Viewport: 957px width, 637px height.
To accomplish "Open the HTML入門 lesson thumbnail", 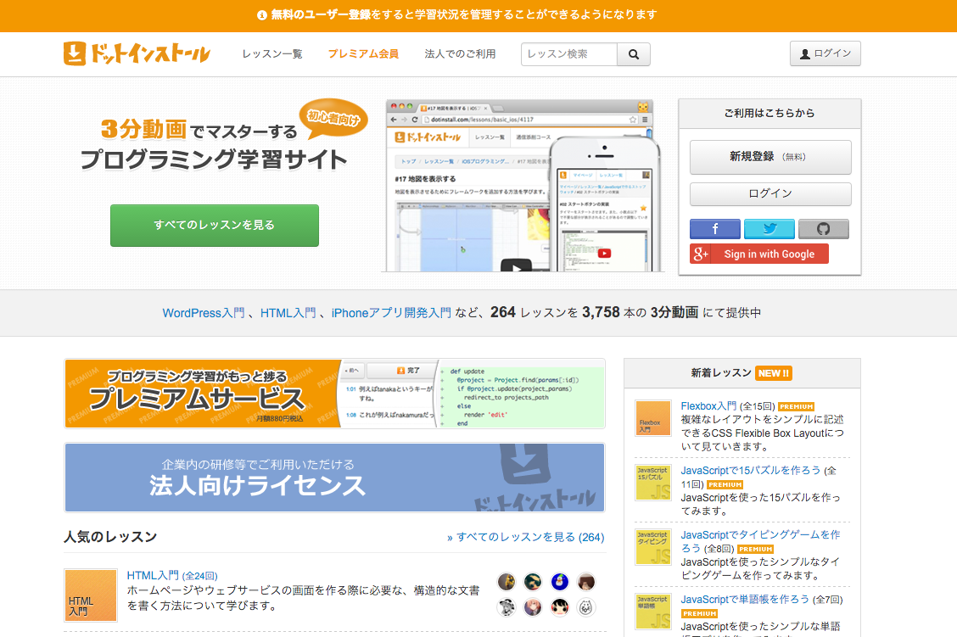I will point(90,595).
